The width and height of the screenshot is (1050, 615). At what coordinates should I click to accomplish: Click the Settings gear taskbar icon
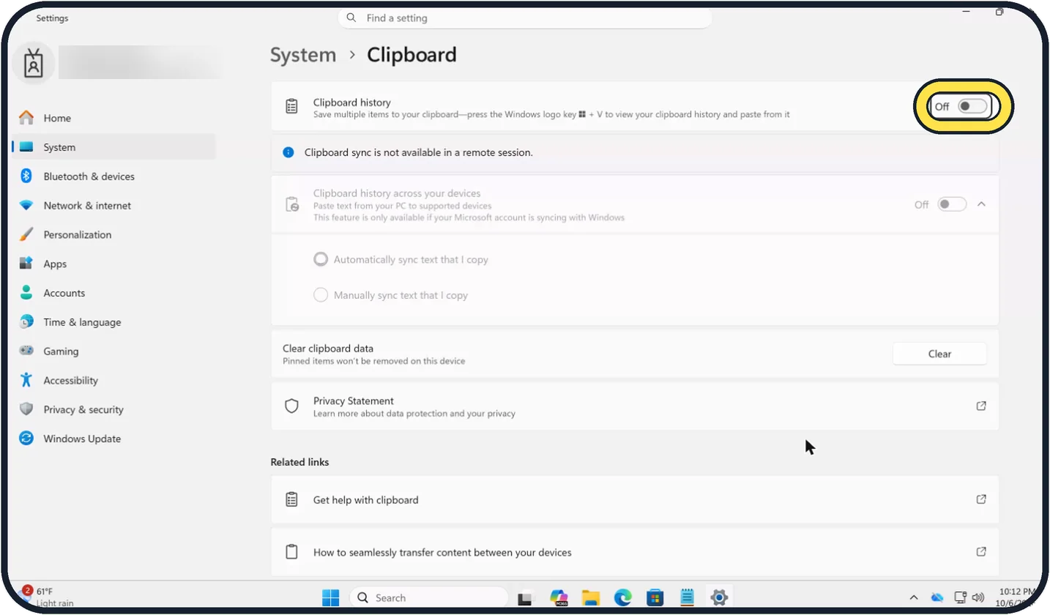pyautogui.click(x=719, y=597)
